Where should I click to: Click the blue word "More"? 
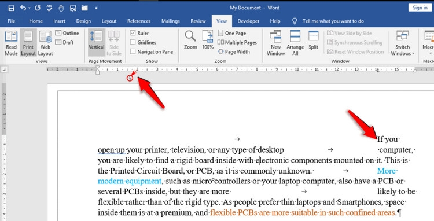click(x=387, y=171)
